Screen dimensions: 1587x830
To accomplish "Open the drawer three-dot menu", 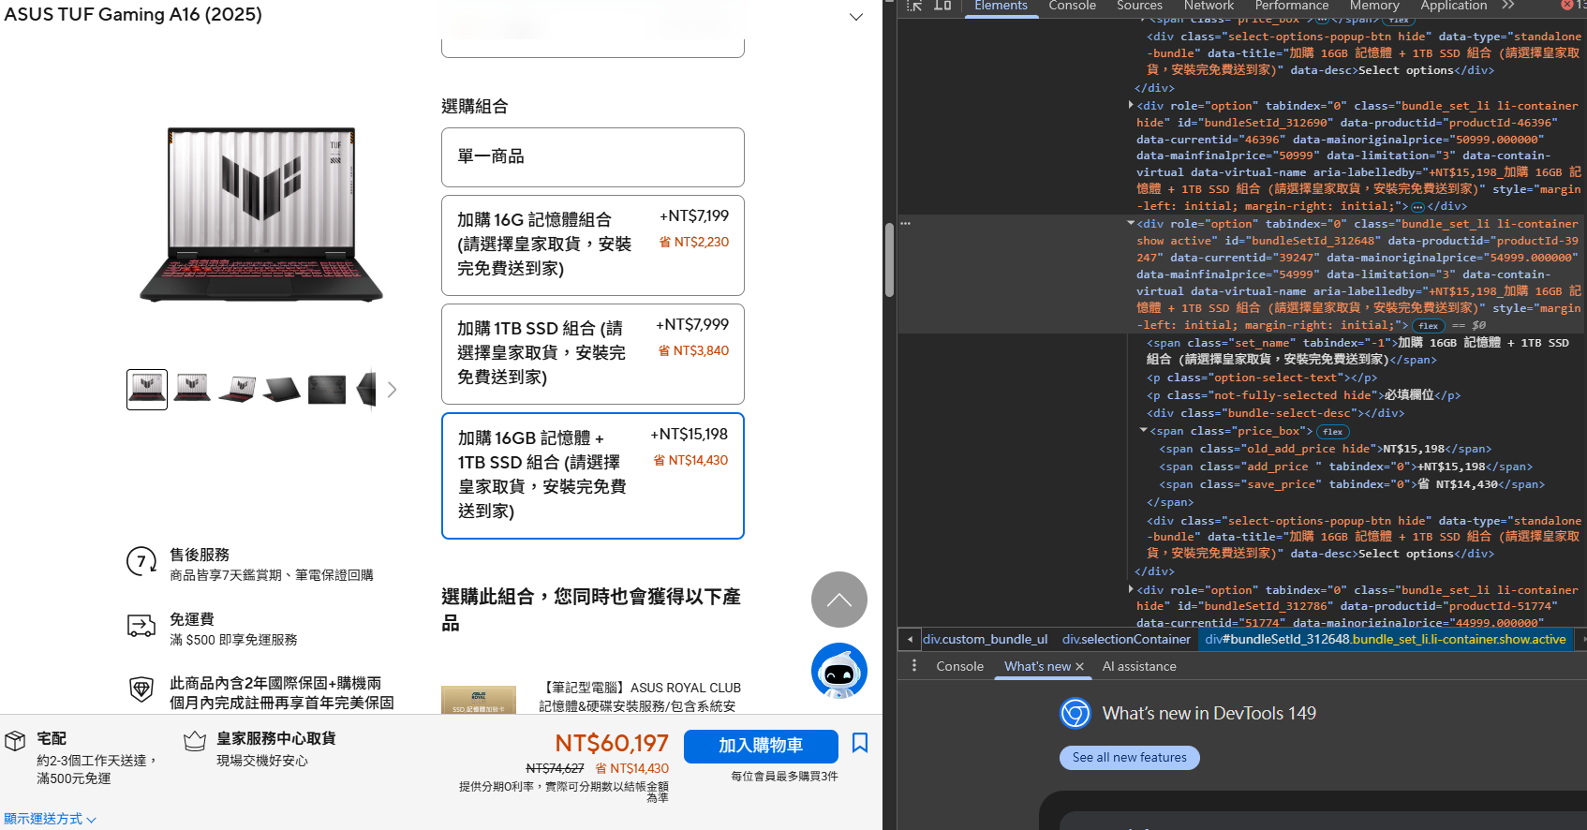I will point(914,666).
